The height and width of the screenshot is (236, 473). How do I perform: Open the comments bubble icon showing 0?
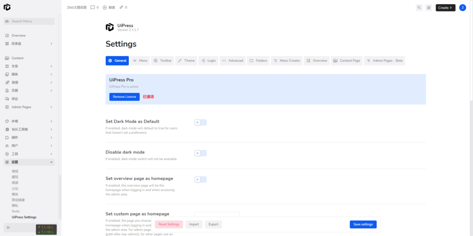pyautogui.click(x=92, y=7)
